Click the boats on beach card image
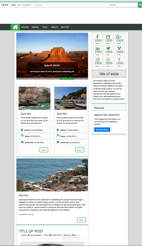The image size is (142, 246). point(70,98)
